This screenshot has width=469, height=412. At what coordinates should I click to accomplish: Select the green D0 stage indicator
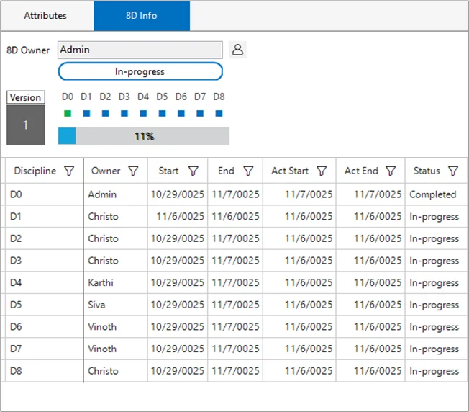68,113
